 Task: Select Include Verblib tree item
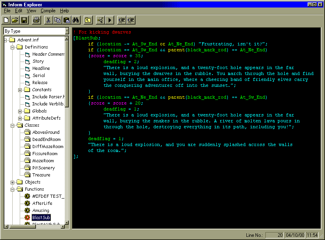point(48,104)
